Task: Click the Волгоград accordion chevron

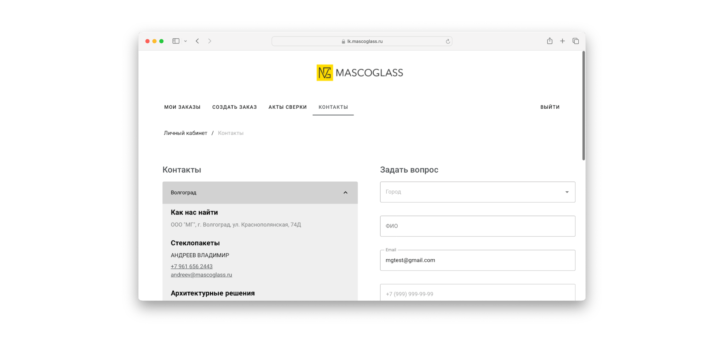Action: click(346, 193)
